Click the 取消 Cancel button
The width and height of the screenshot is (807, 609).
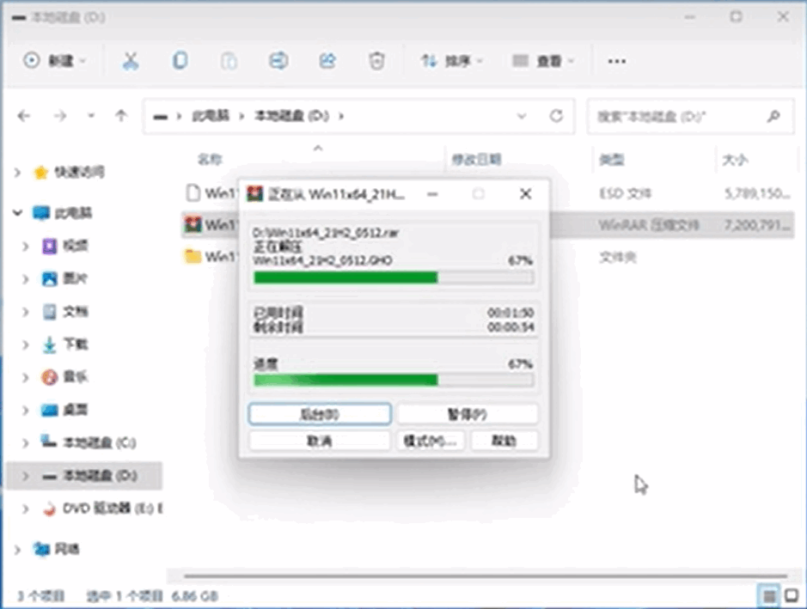(320, 441)
